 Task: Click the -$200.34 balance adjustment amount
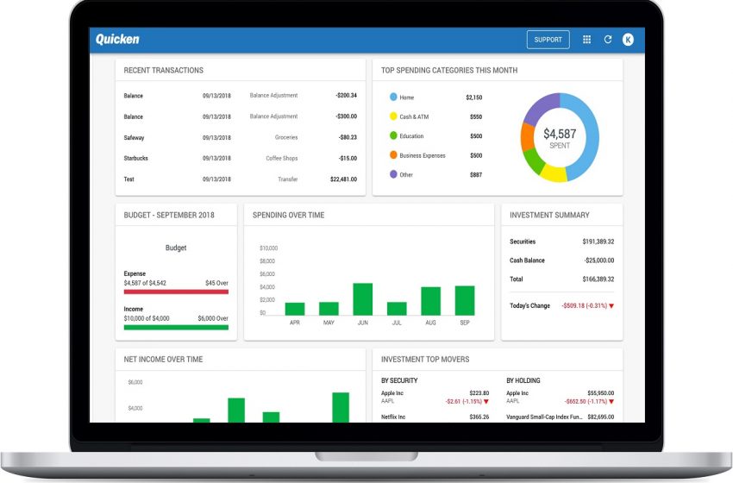[x=346, y=96]
